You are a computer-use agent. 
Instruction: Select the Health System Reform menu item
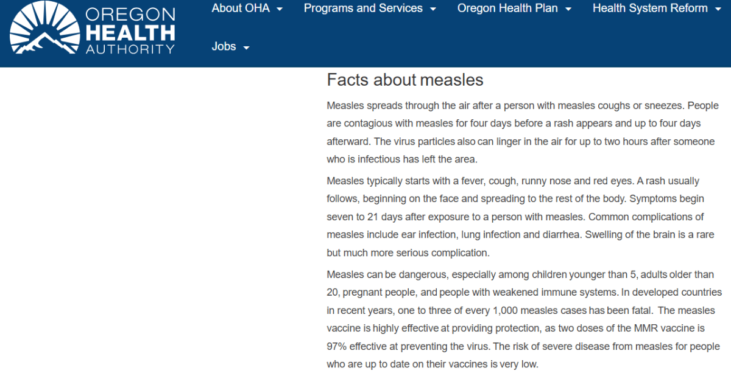coord(650,9)
